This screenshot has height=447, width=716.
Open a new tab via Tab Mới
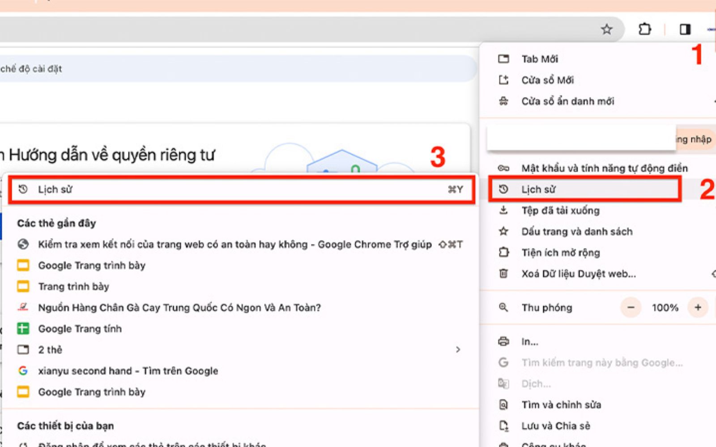[597, 59]
